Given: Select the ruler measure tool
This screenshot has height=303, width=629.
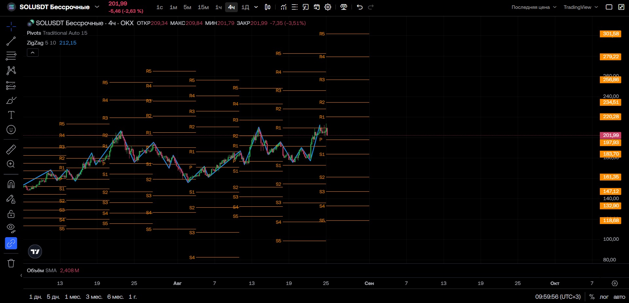Looking at the screenshot, I should point(11,149).
